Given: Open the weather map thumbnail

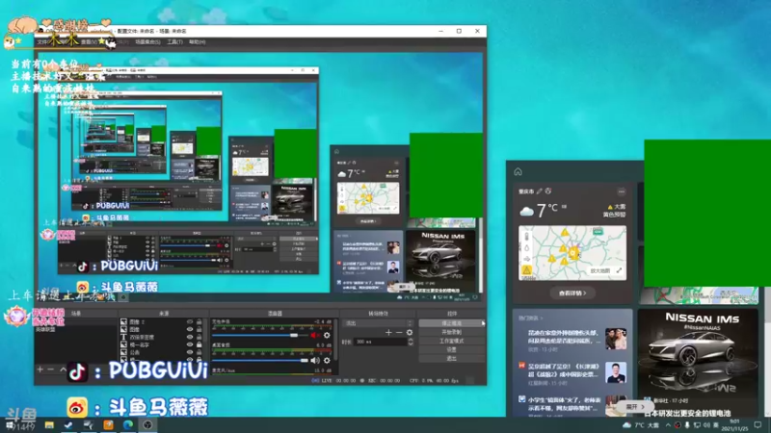Looking at the screenshot, I should [572, 253].
